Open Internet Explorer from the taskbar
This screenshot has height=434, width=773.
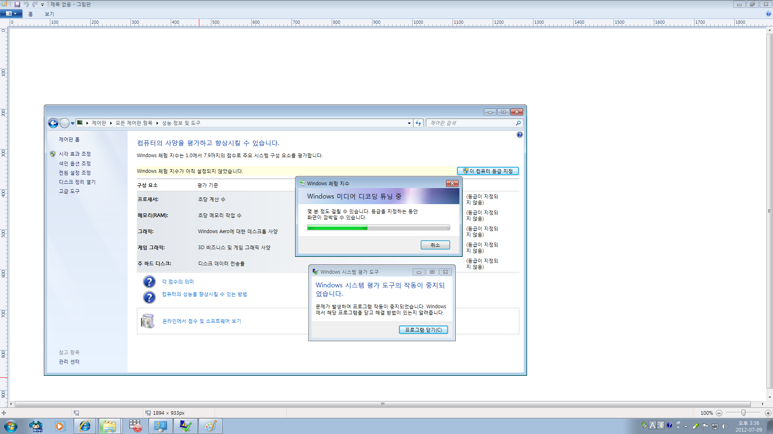85,426
